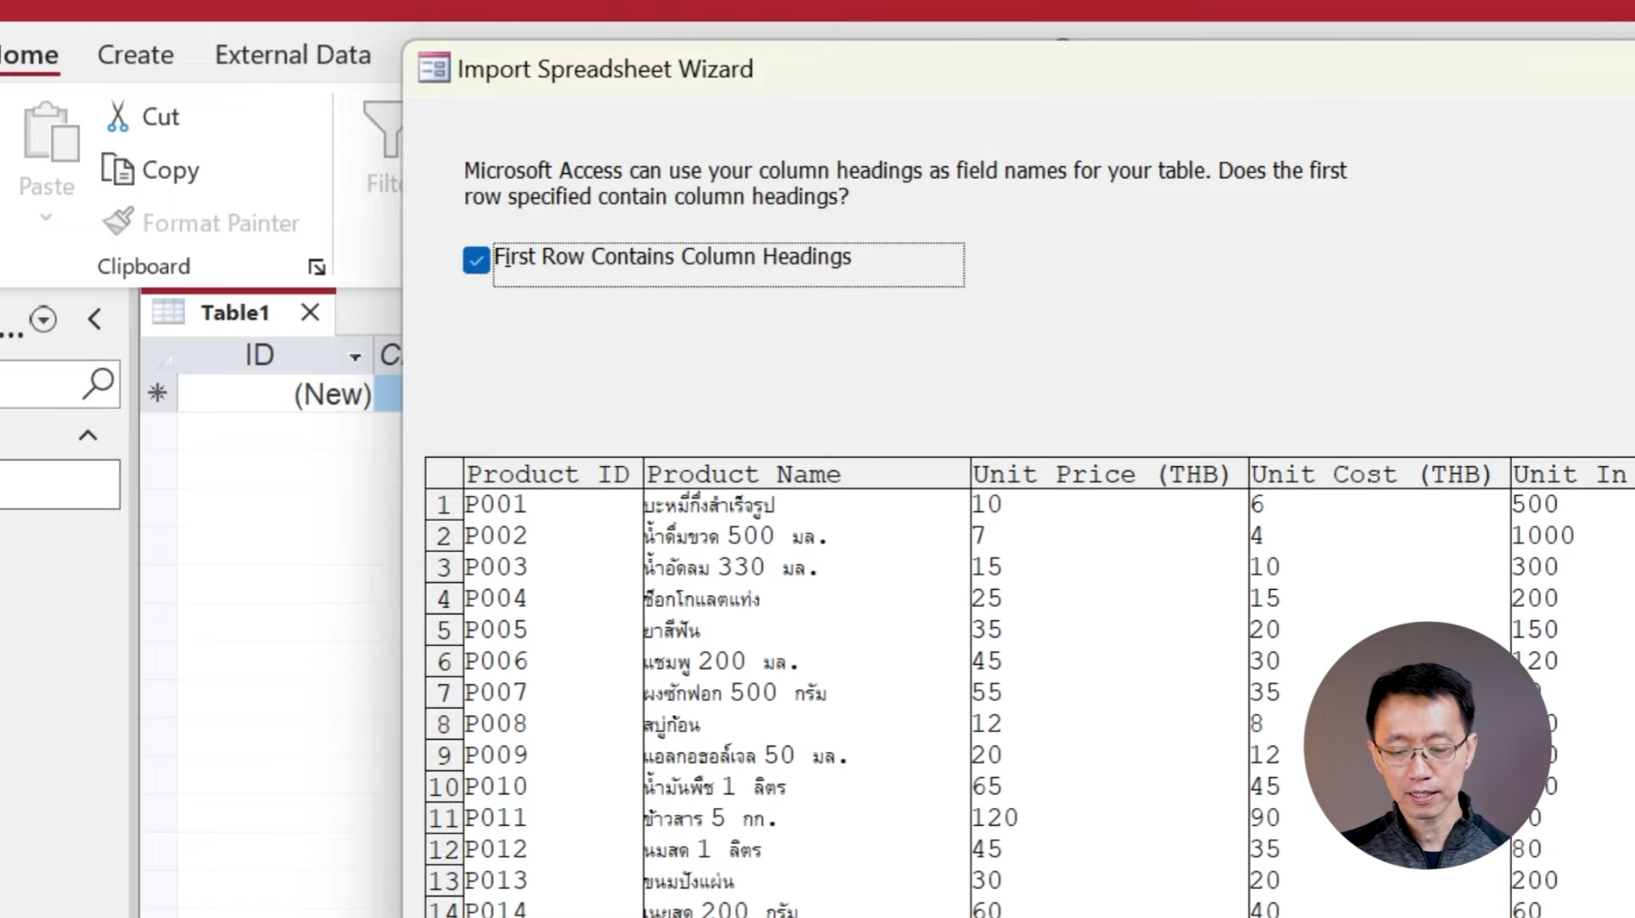Select the Cut scissors icon

tap(118, 114)
